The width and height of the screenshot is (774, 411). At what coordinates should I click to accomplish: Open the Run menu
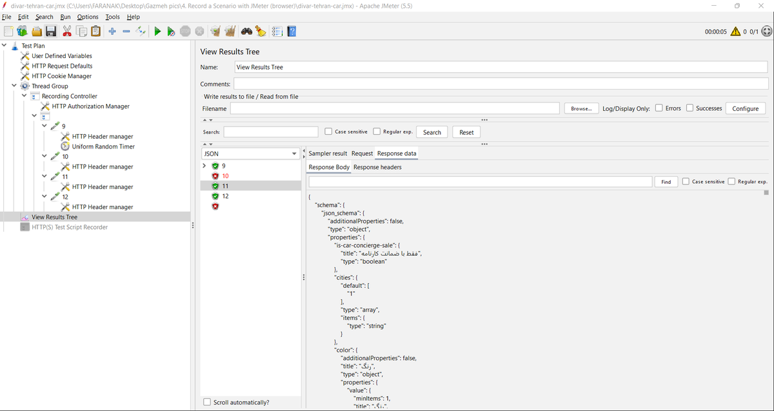click(66, 17)
